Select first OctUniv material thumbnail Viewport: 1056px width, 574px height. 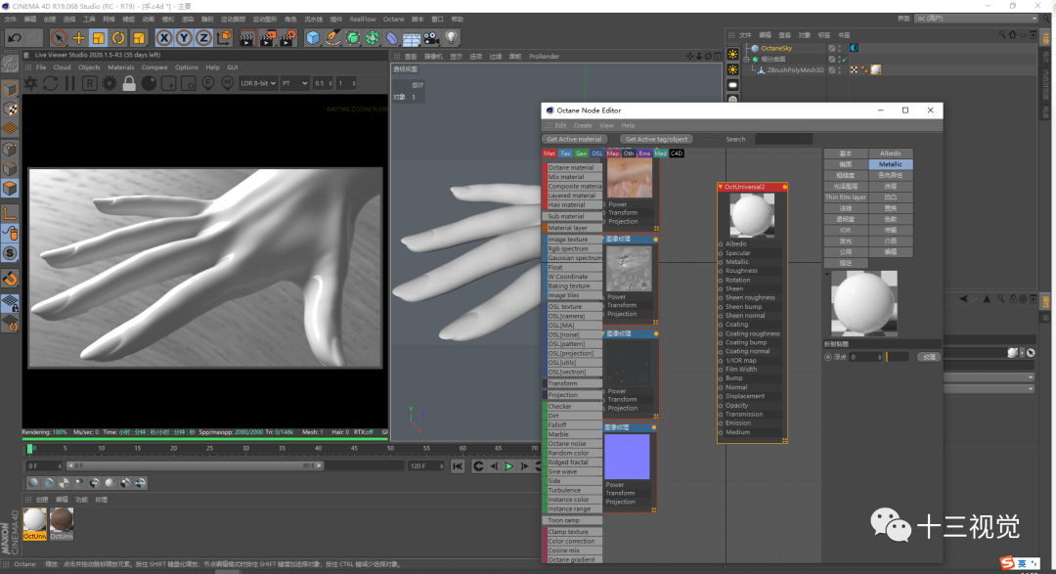click(34, 524)
